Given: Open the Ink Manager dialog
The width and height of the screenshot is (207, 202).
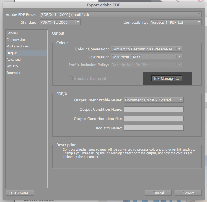Looking at the screenshot, I should pyautogui.click(x=166, y=78).
